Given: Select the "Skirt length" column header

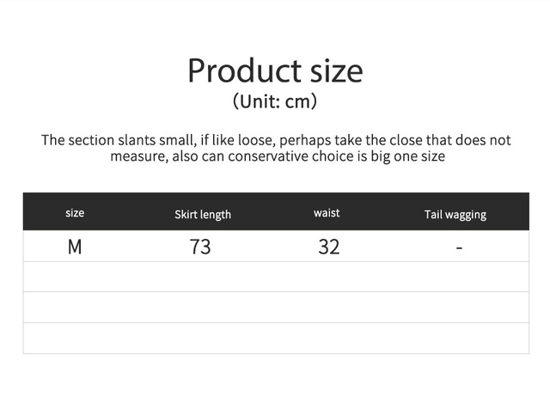Looking at the screenshot, I should click(x=203, y=214).
